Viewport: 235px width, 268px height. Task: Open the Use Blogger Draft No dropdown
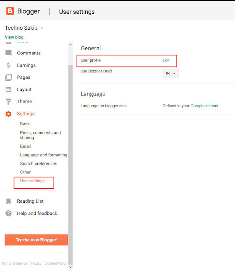click(170, 73)
